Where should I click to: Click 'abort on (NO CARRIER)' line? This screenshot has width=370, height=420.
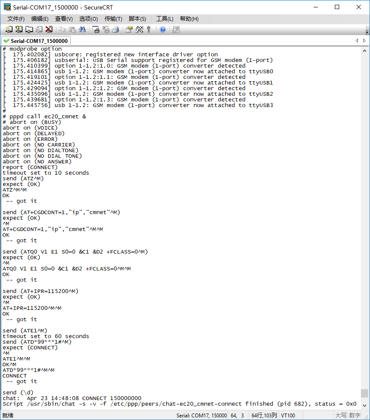tap(39, 145)
